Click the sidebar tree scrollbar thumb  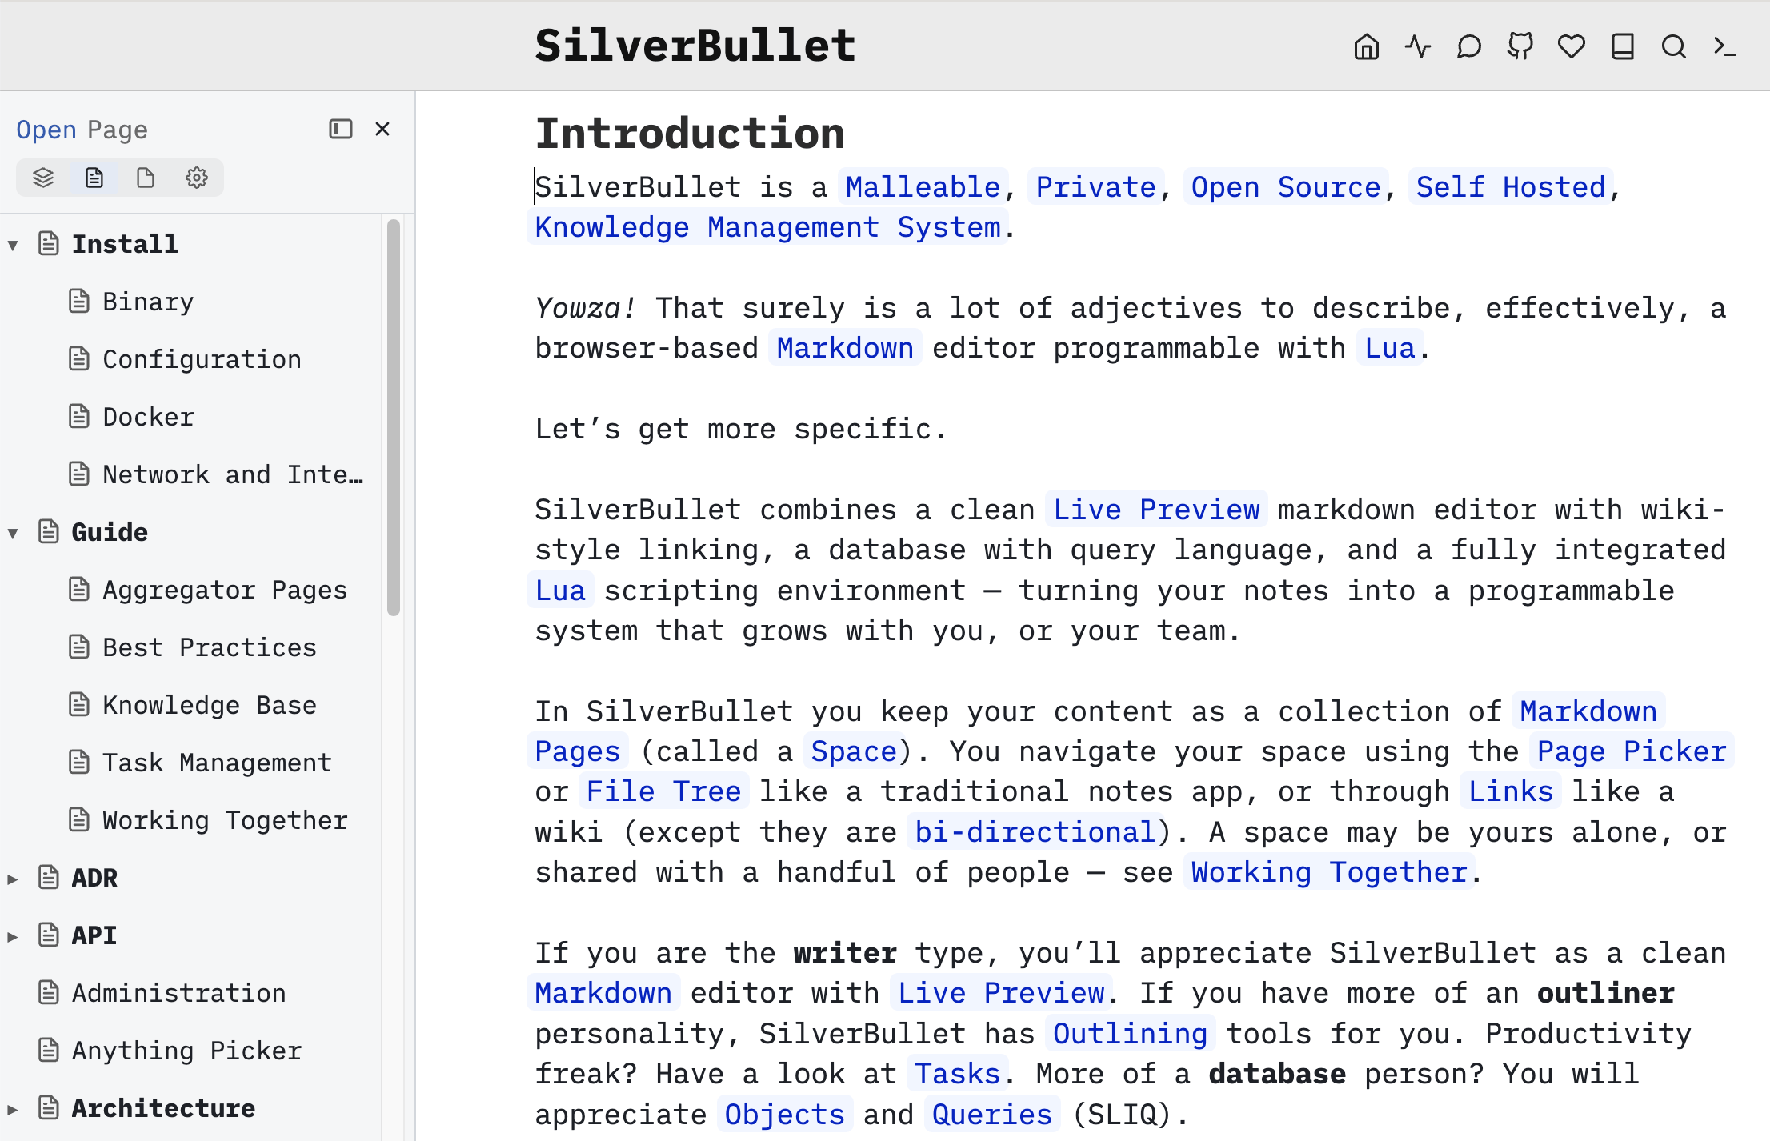[393, 417]
